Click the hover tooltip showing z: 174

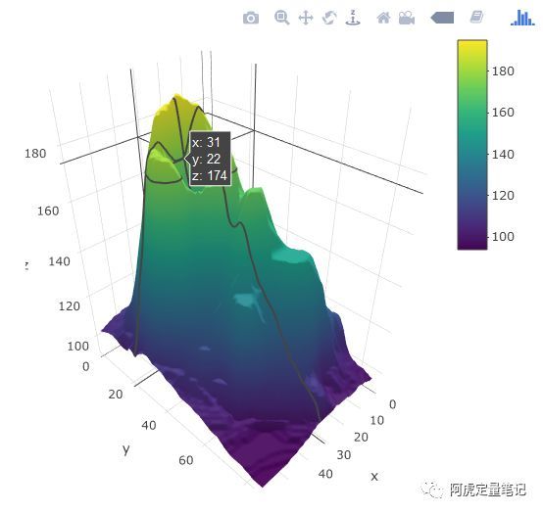210,159
